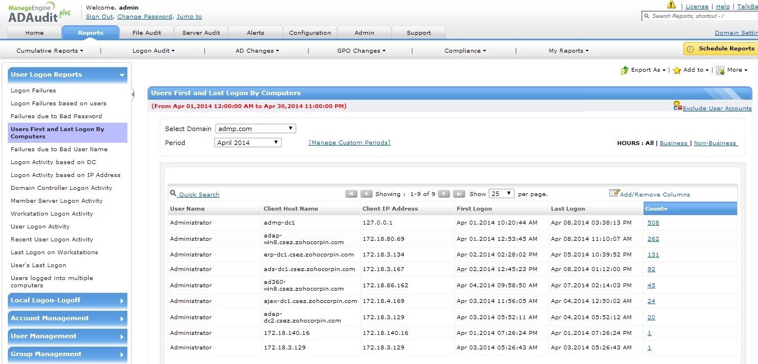Click the Manage Custom Periods link

(x=349, y=143)
